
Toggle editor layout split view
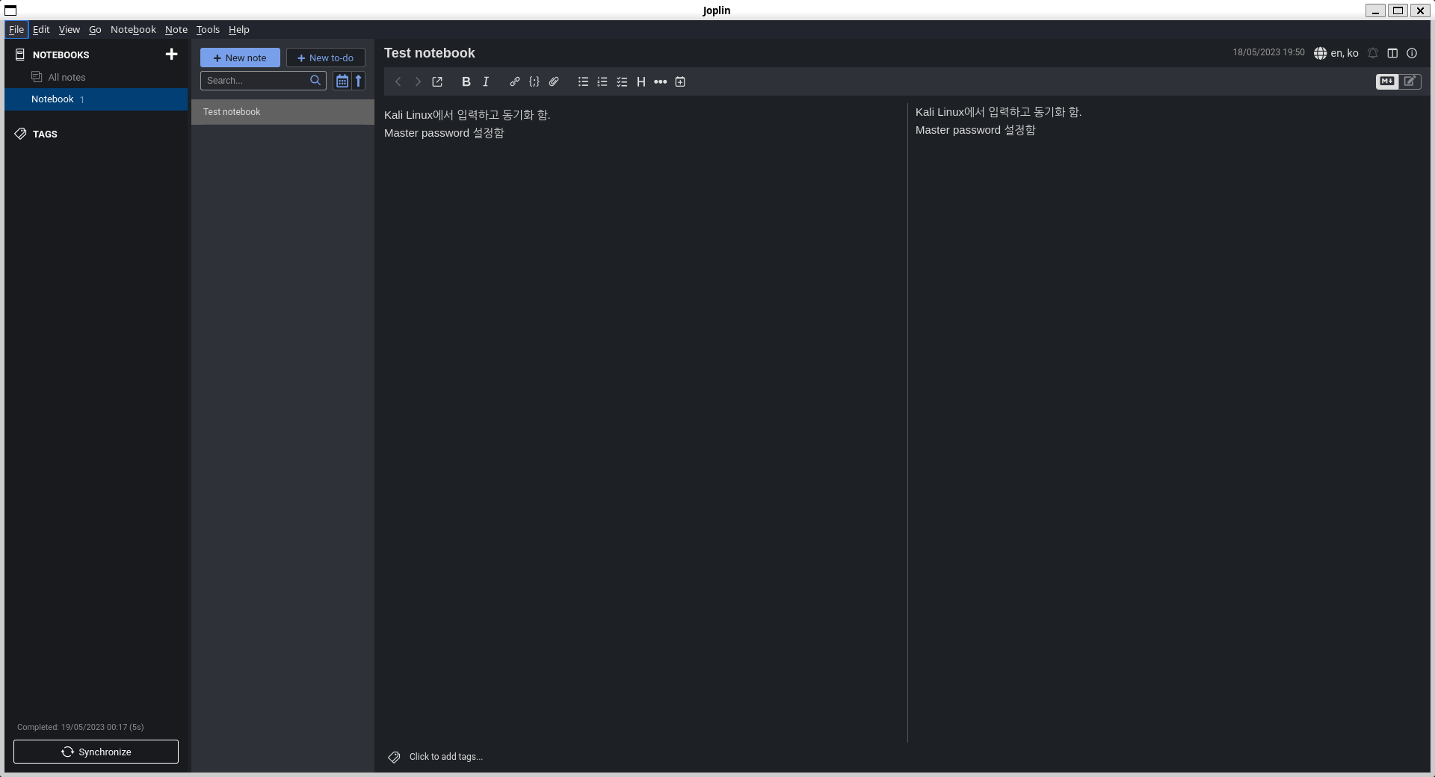(x=1392, y=53)
